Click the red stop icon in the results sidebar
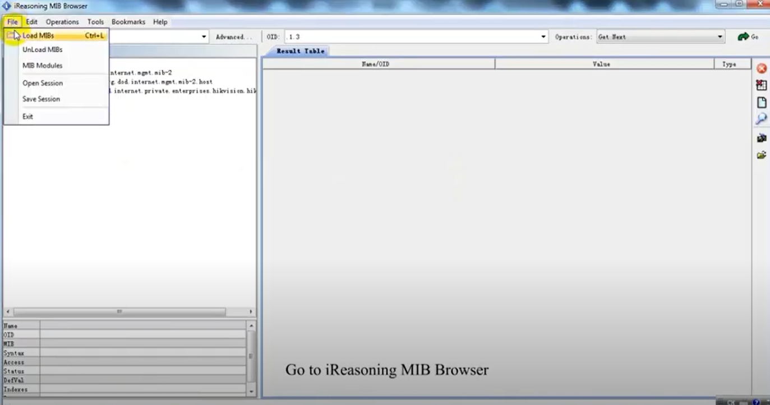This screenshot has height=405, width=770. 762,68
